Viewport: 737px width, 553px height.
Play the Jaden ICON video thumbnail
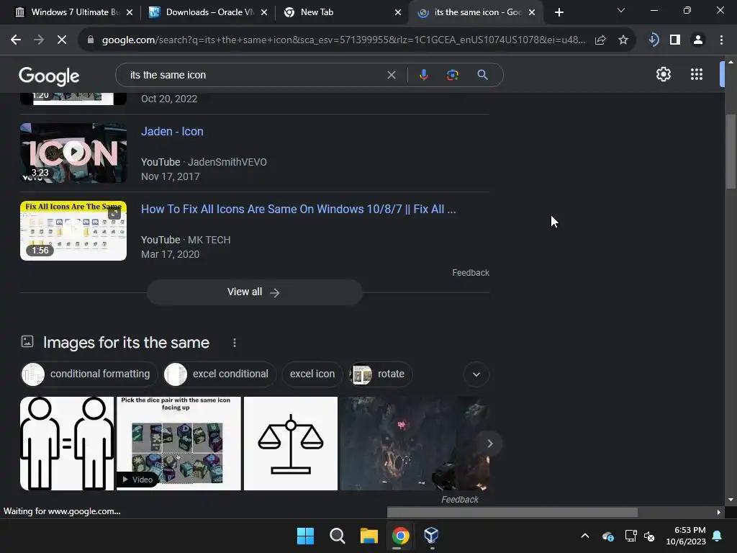73,153
